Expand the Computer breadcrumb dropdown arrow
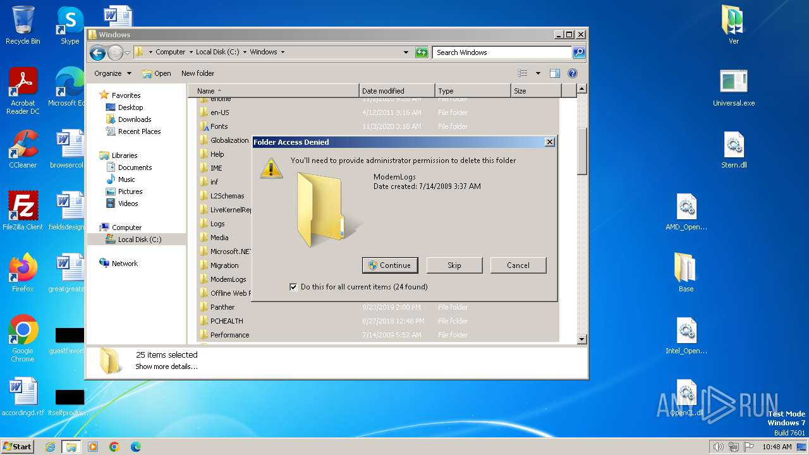 [x=191, y=52]
